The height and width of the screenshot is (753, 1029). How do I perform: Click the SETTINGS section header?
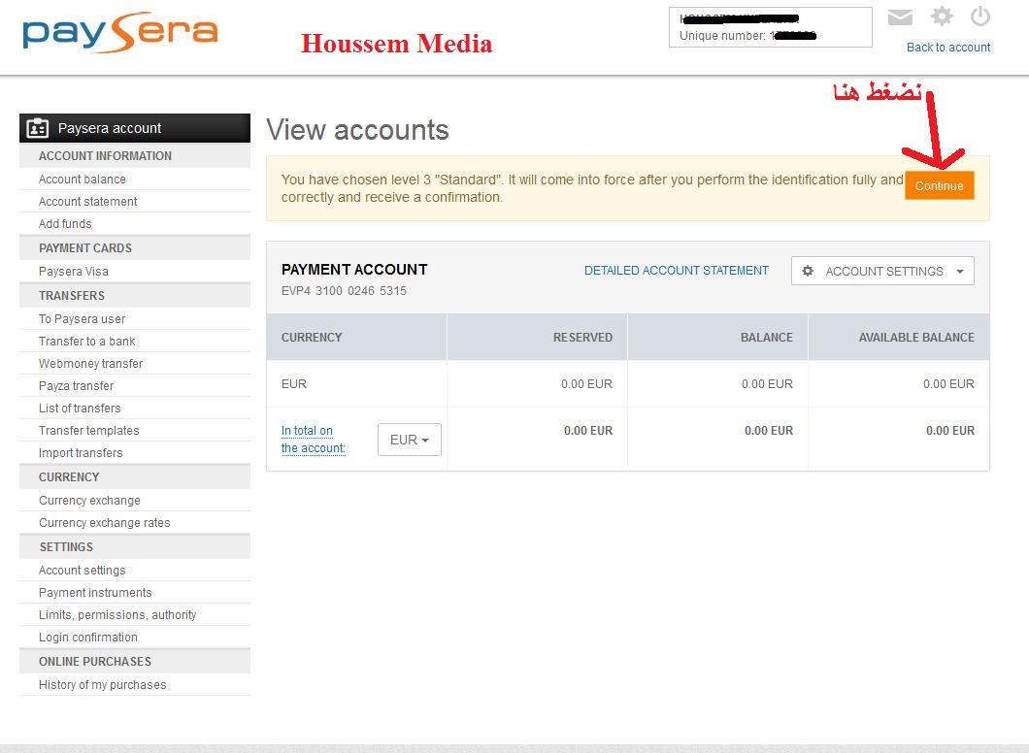[x=135, y=546]
